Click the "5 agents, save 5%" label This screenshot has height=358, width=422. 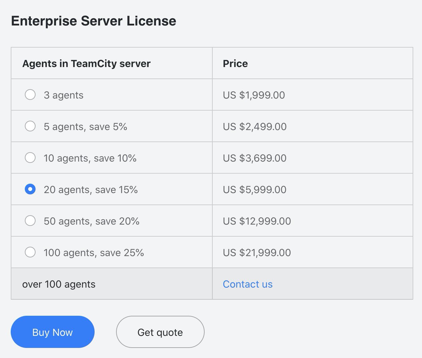(85, 127)
